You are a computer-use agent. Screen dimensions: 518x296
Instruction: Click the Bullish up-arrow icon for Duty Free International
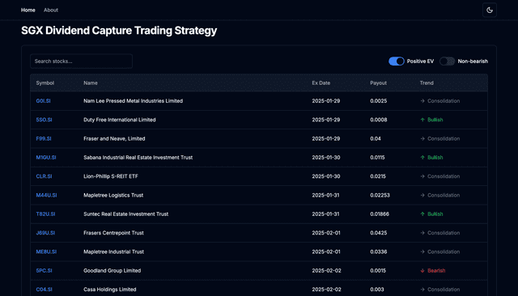[422, 120]
